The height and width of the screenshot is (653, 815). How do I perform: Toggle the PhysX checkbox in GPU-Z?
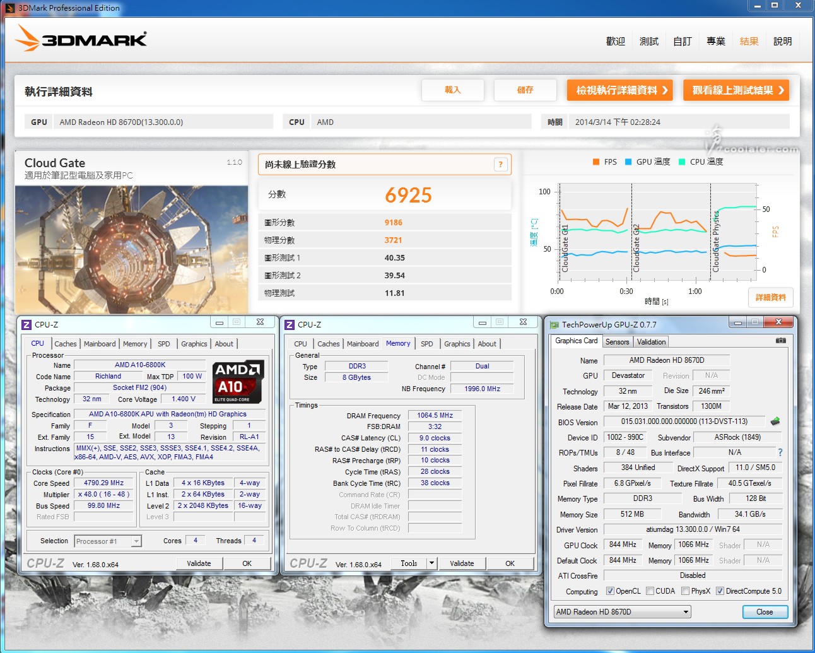coord(685,591)
